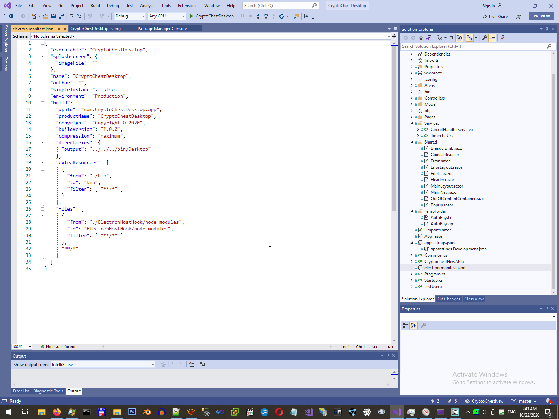
Task: Toggle pin on electron.manifest.json tab
Action: (58, 29)
